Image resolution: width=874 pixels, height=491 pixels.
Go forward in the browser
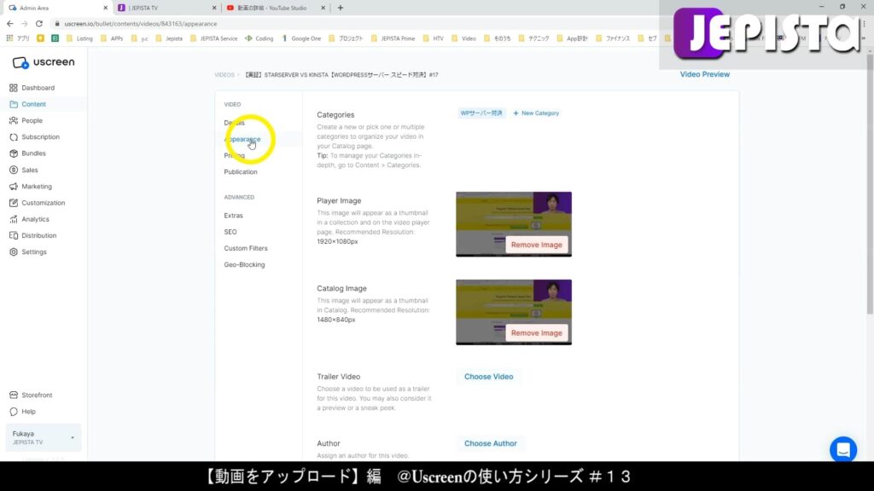pos(24,24)
